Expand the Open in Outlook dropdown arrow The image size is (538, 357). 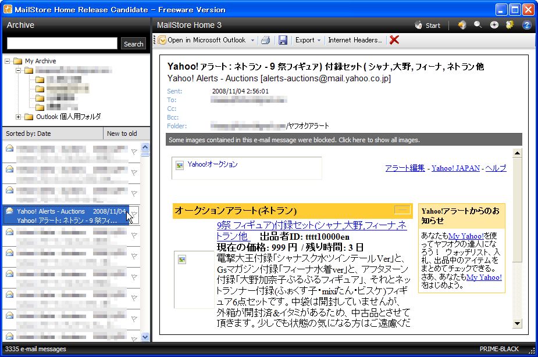(x=252, y=41)
